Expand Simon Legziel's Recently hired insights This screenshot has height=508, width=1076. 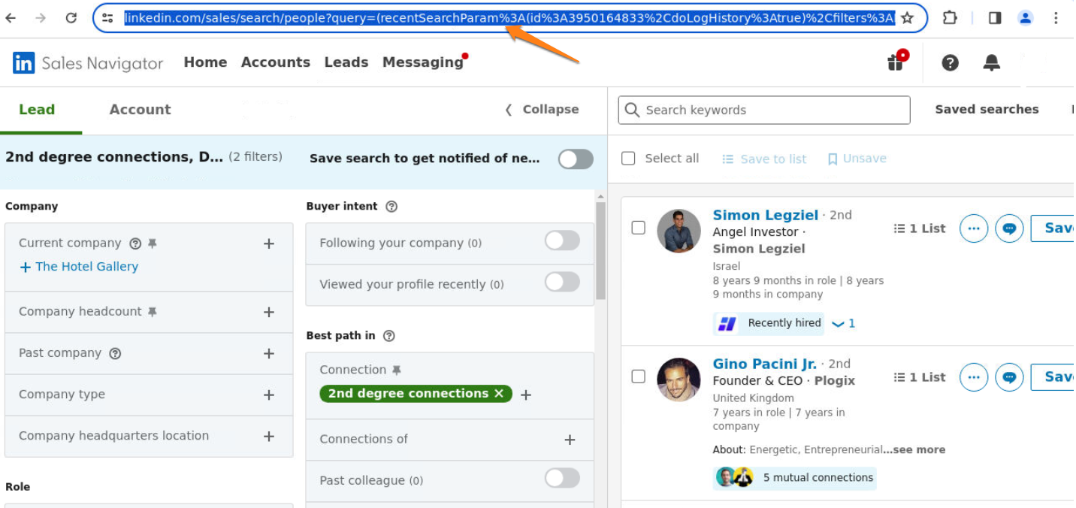[x=843, y=324]
